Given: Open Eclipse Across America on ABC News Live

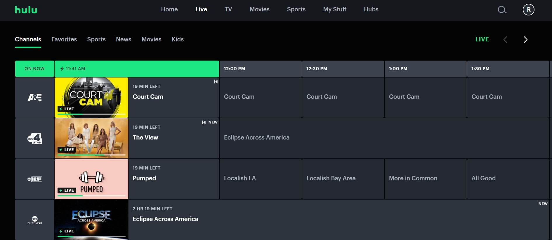Looking at the screenshot, I should click(165, 219).
